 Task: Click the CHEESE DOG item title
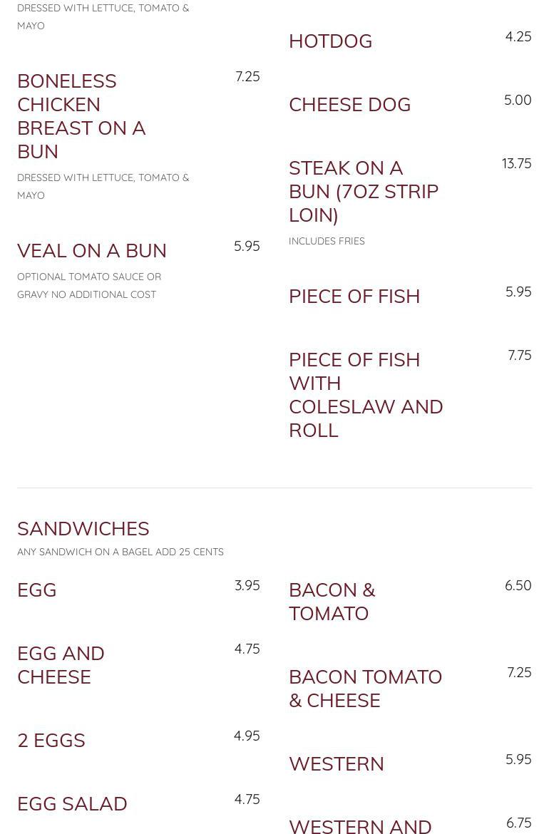click(349, 105)
